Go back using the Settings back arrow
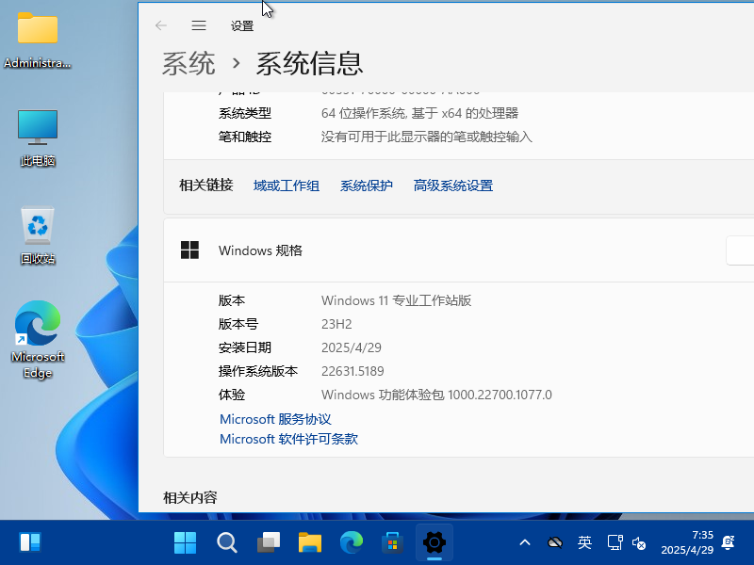 pos(160,25)
